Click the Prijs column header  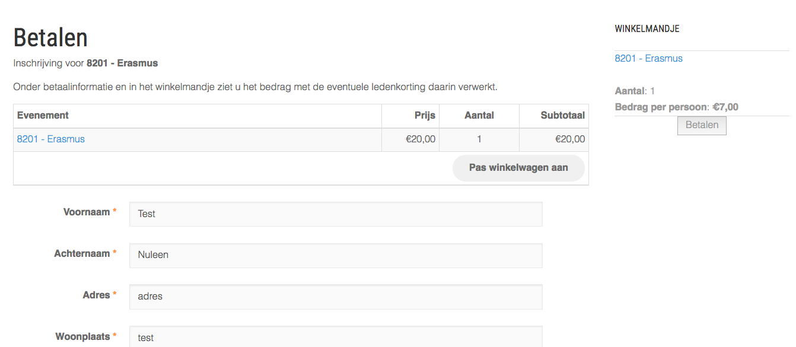click(425, 116)
